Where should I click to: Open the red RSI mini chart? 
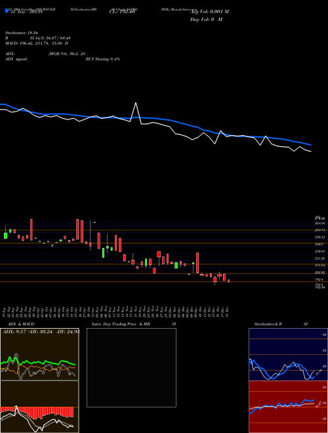click(288, 407)
